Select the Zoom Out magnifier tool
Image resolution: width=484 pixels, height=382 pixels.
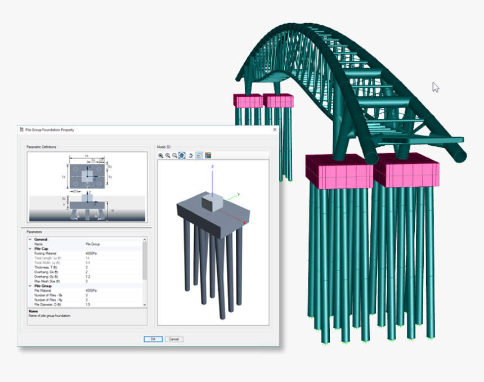point(174,155)
